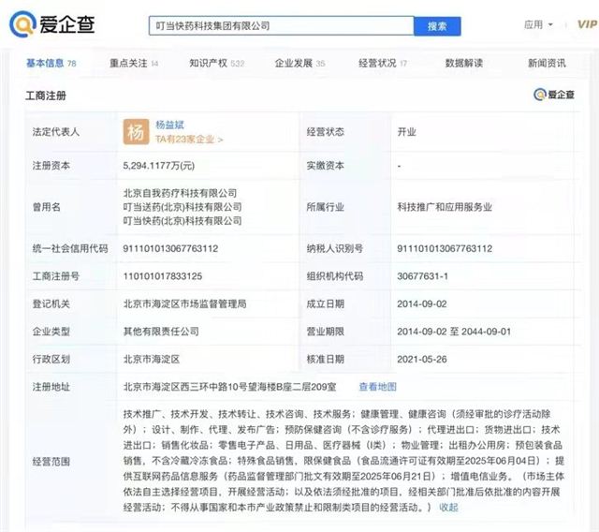
Task: Switch to the 新闻资讯 tab
Action: (x=547, y=63)
